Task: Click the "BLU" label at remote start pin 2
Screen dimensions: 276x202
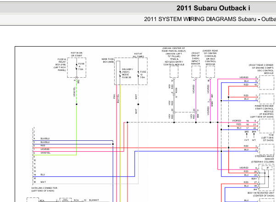Action: point(246,99)
